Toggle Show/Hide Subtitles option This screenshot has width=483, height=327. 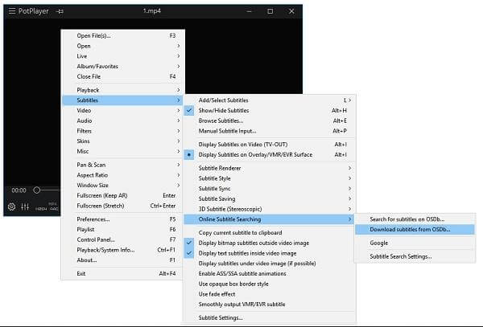click(x=270, y=110)
